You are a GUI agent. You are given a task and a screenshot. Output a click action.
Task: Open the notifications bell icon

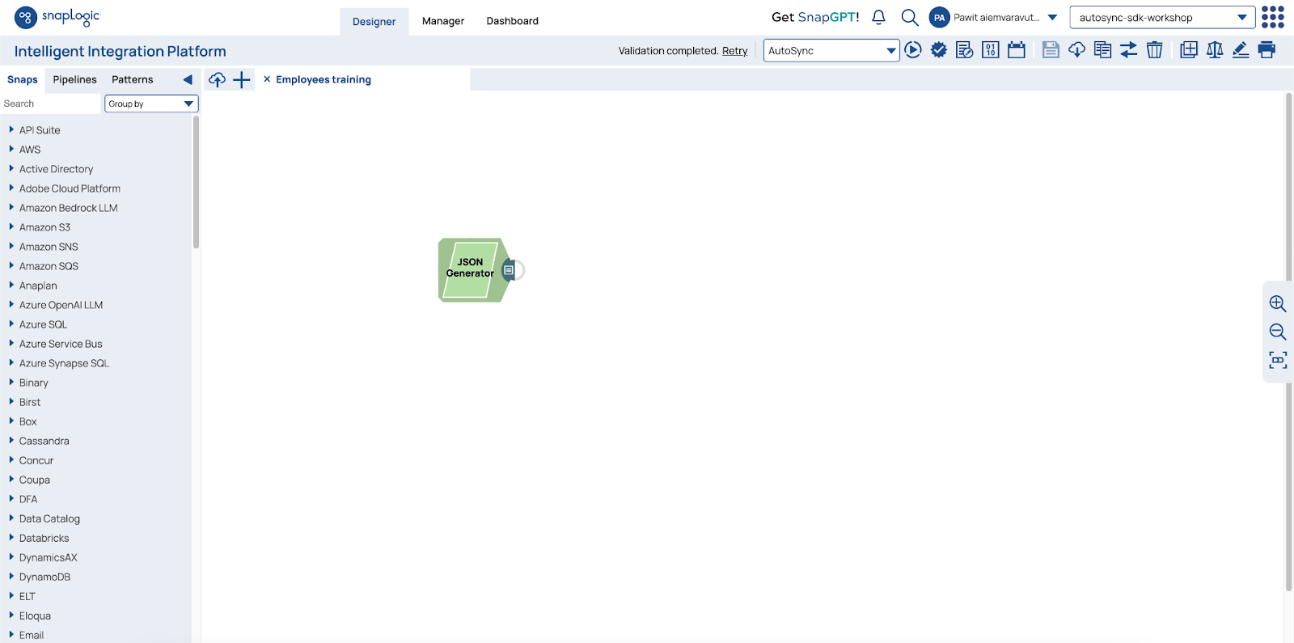pyautogui.click(x=879, y=17)
